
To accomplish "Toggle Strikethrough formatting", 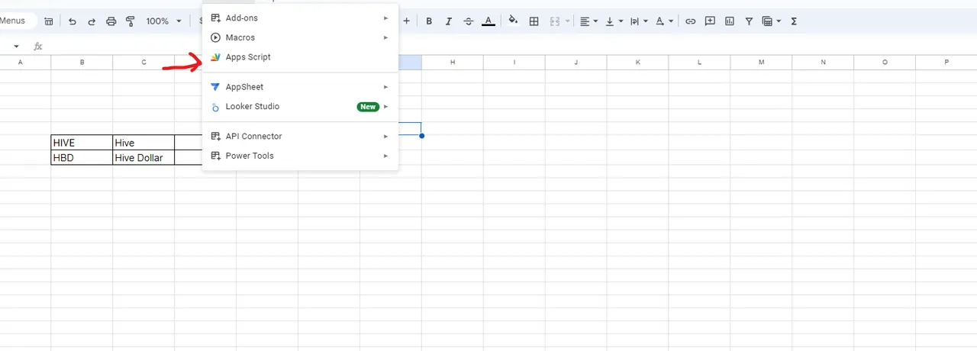I will click(x=468, y=21).
